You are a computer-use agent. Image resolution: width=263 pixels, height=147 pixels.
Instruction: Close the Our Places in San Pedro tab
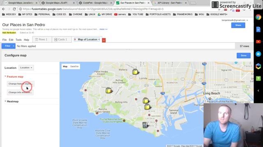click(148, 3)
